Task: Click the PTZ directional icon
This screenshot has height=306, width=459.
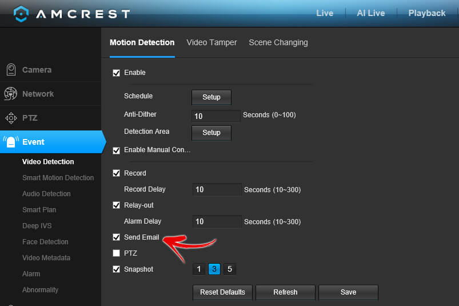Action: pyautogui.click(x=11, y=118)
